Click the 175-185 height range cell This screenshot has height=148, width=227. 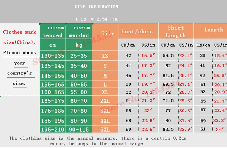pyautogui.click(x=53, y=110)
